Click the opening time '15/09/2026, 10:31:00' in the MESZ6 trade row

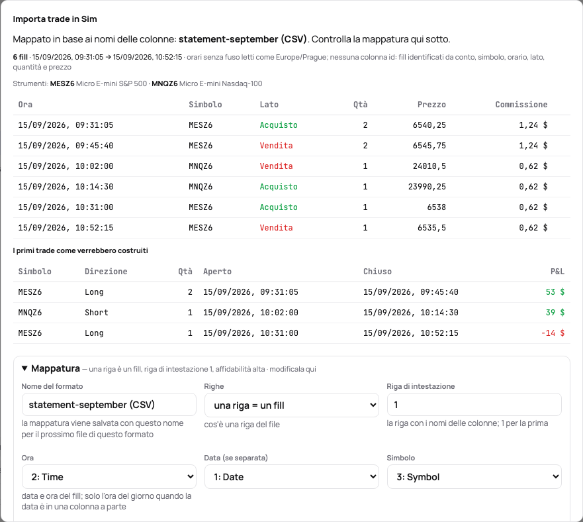251,333
